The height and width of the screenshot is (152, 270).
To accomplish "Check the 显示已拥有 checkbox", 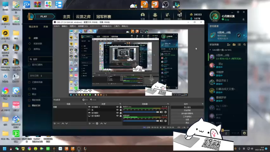I will point(29,65).
